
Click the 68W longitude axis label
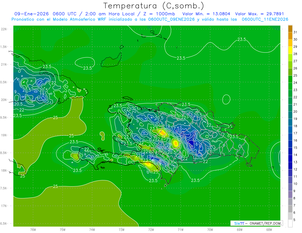tap(269, 229)
